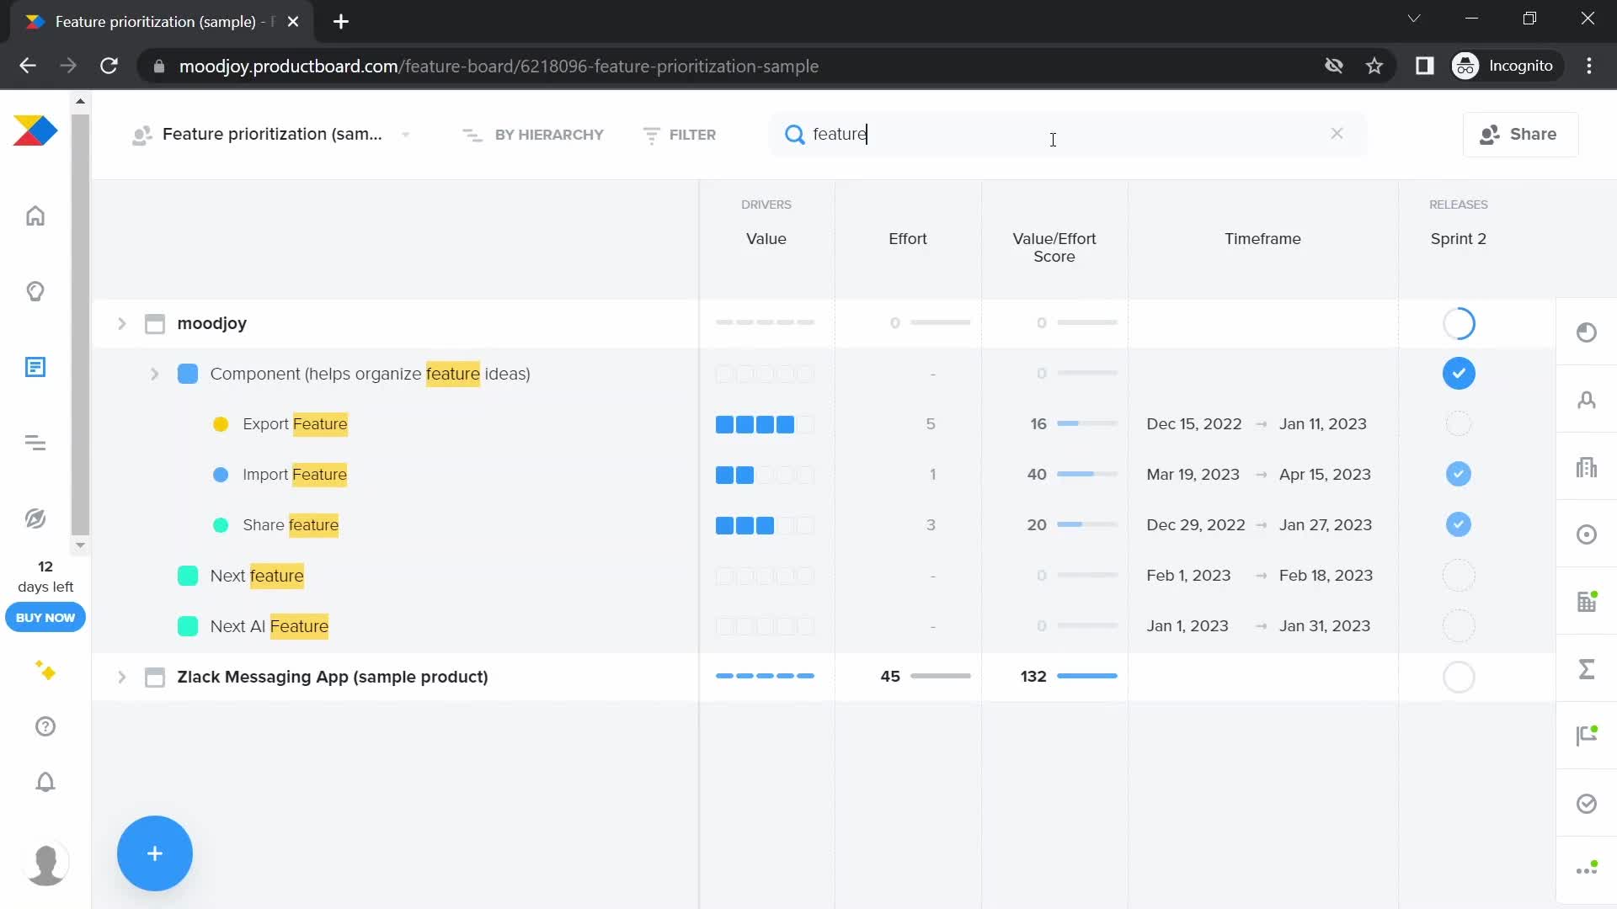
Task: Open the Export Feature row
Action: 295,424
